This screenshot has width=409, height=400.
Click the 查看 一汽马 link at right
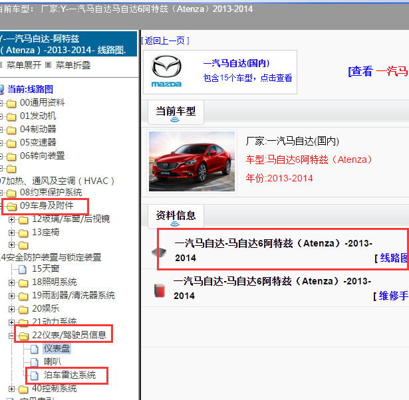click(378, 71)
